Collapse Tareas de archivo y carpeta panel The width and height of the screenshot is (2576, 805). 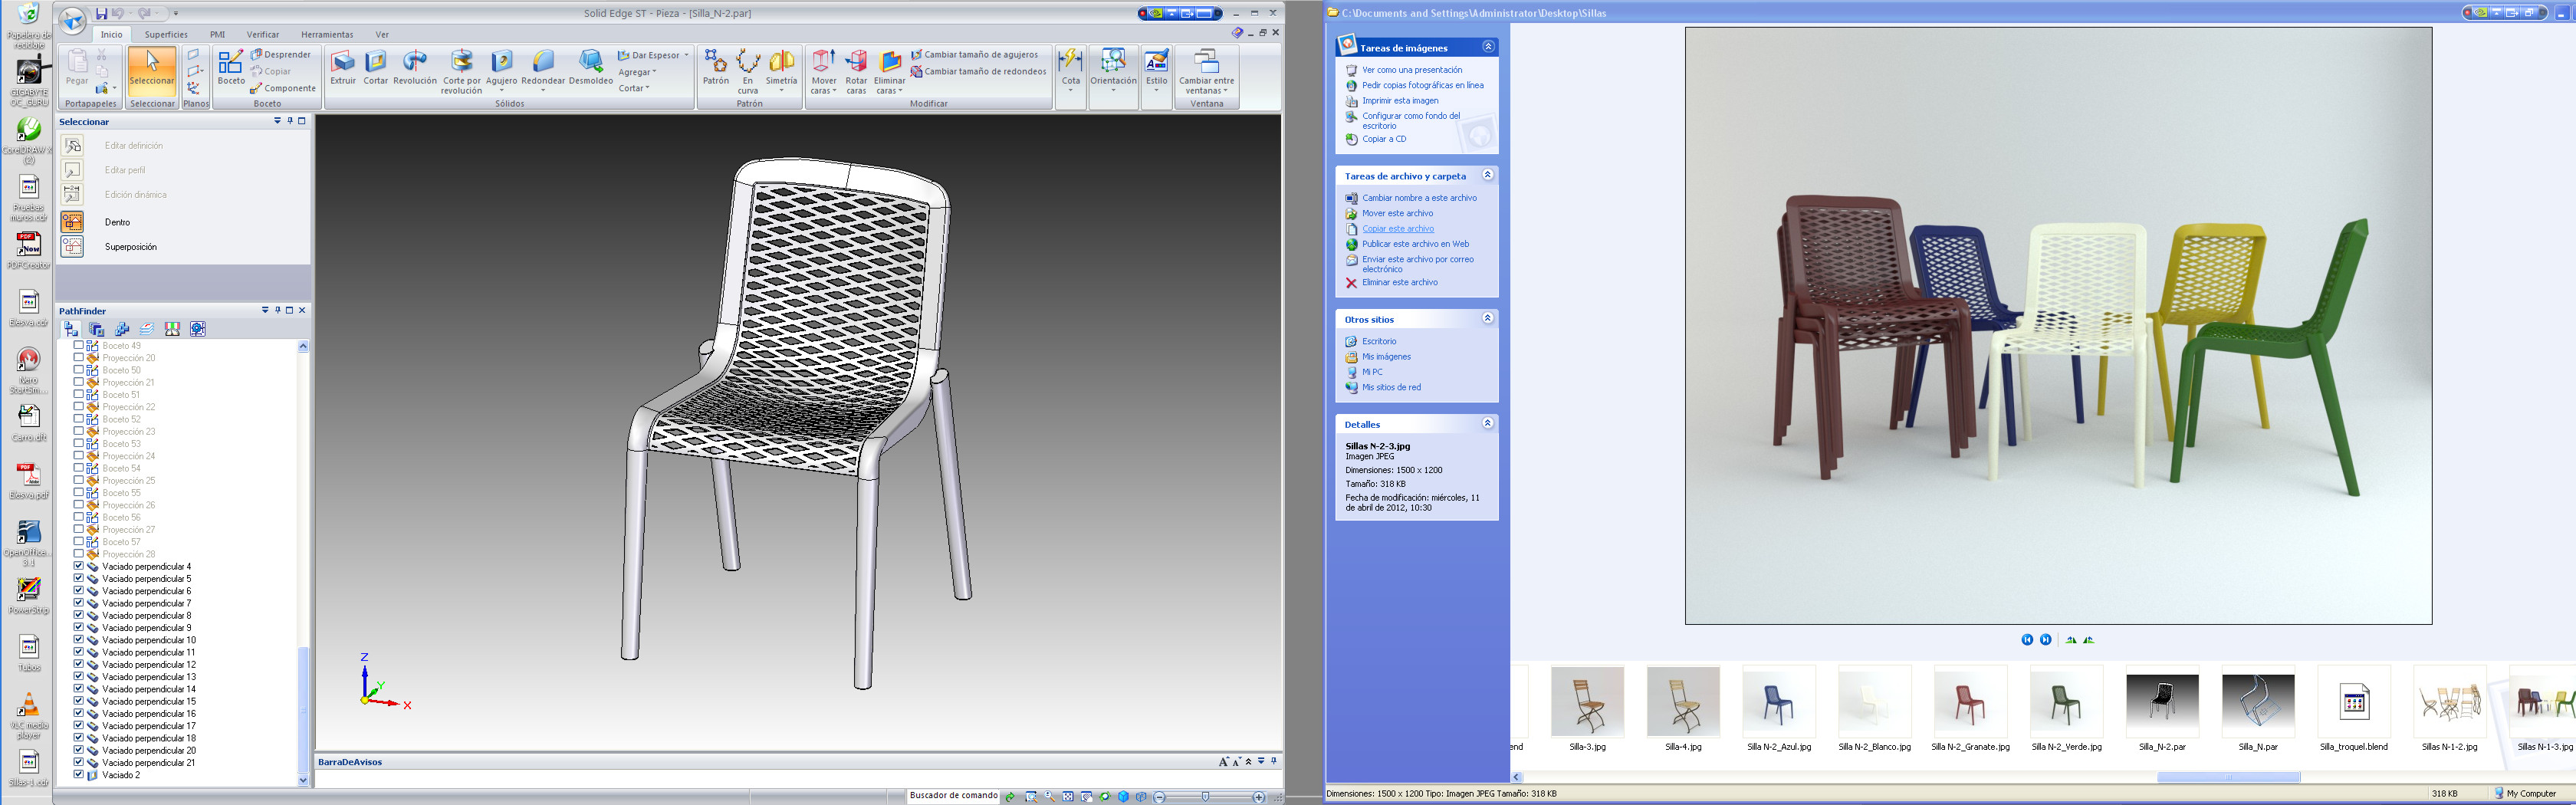pyautogui.click(x=1487, y=175)
